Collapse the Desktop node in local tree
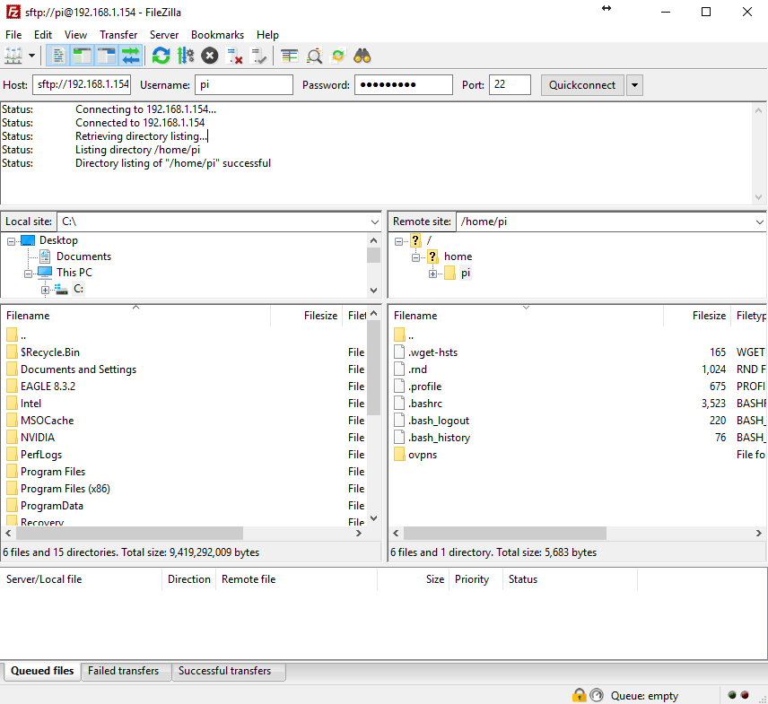 click(x=12, y=241)
